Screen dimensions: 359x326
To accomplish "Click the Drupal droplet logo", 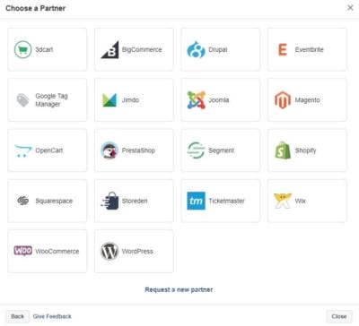I will (197, 49).
